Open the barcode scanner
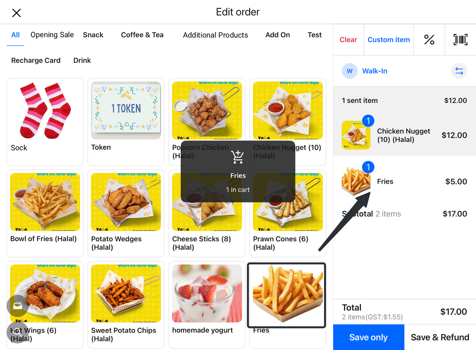 tap(460, 40)
